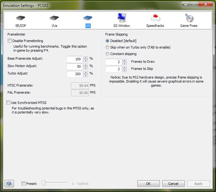Click the "Frames to Skip" label
This screenshot has height=192, width=216.
(142, 69)
